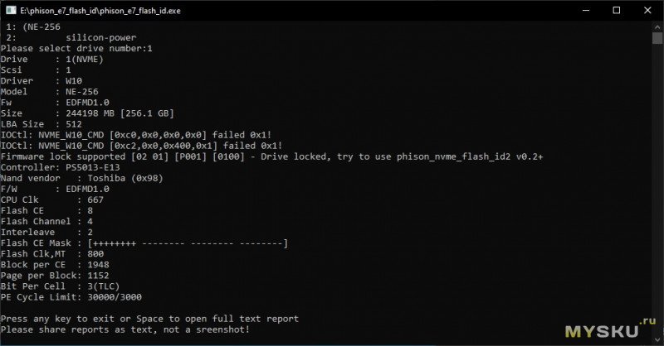Maximize the console window
664x346 pixels.
[615, 11]
